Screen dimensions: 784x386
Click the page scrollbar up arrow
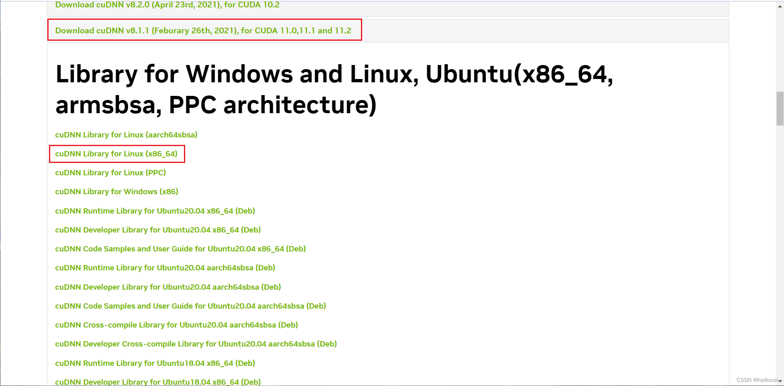pos(780,6)
